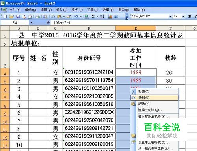Image resolution: width=197 pixels, height=151 pixels.
Task: Open the font name dropdown arrow
Action: [170, 17]
